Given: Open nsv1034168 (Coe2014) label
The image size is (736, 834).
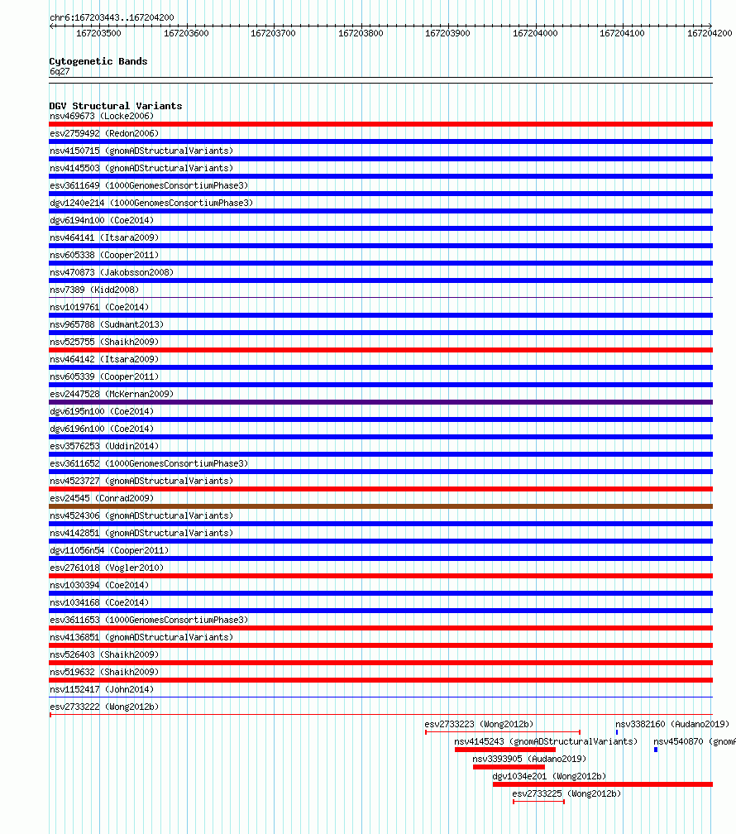Looking at the screenshot, I should pyautogui.click(x=99, y=602).
